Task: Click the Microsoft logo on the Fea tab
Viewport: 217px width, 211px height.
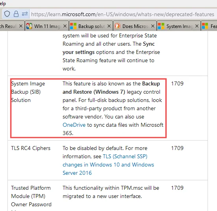Action: tap(205, 26)
